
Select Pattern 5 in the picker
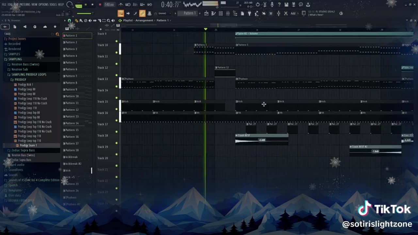click(77, 63)
